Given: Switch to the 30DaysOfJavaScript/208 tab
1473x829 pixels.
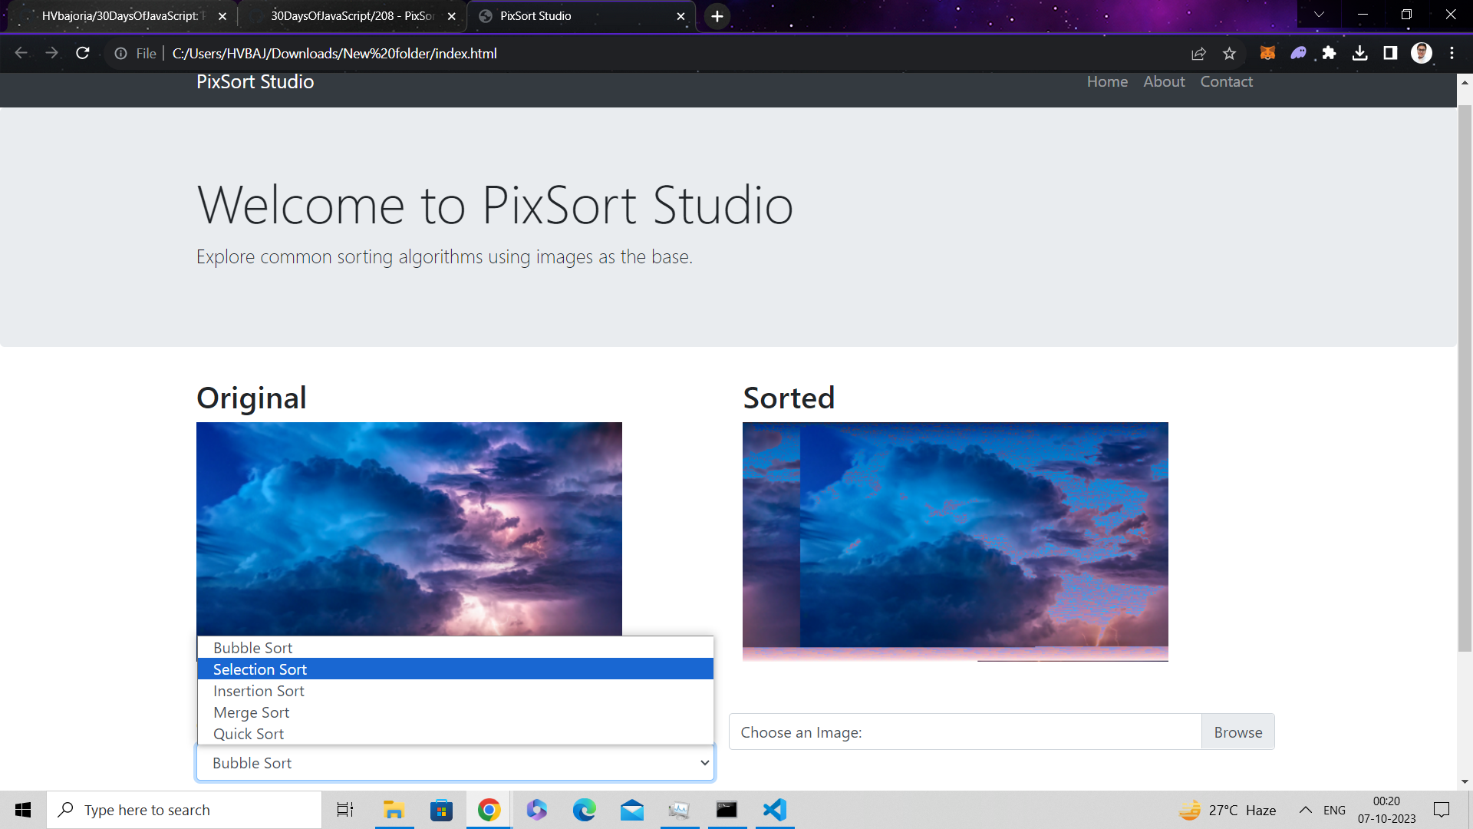Looking at the screenshot, I should pyautogui.click(x=351, y=16).
